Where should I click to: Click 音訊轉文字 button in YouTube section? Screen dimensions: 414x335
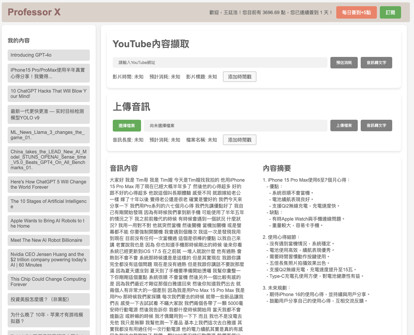376,63
